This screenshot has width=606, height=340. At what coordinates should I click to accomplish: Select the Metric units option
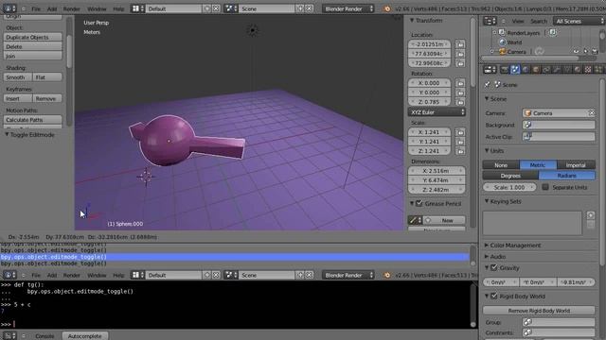click(538, 165)
